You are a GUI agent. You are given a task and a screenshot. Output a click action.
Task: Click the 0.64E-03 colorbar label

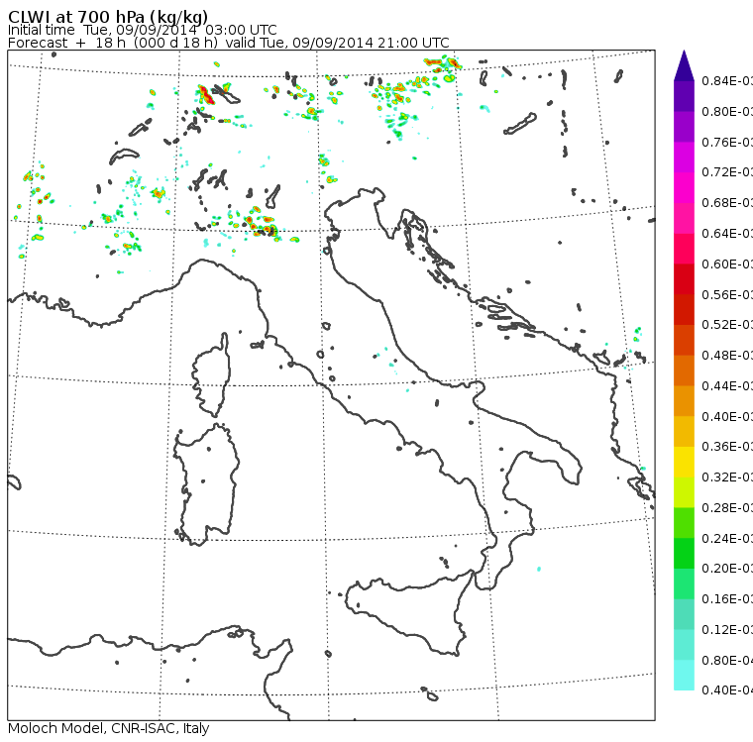point(727,234)
